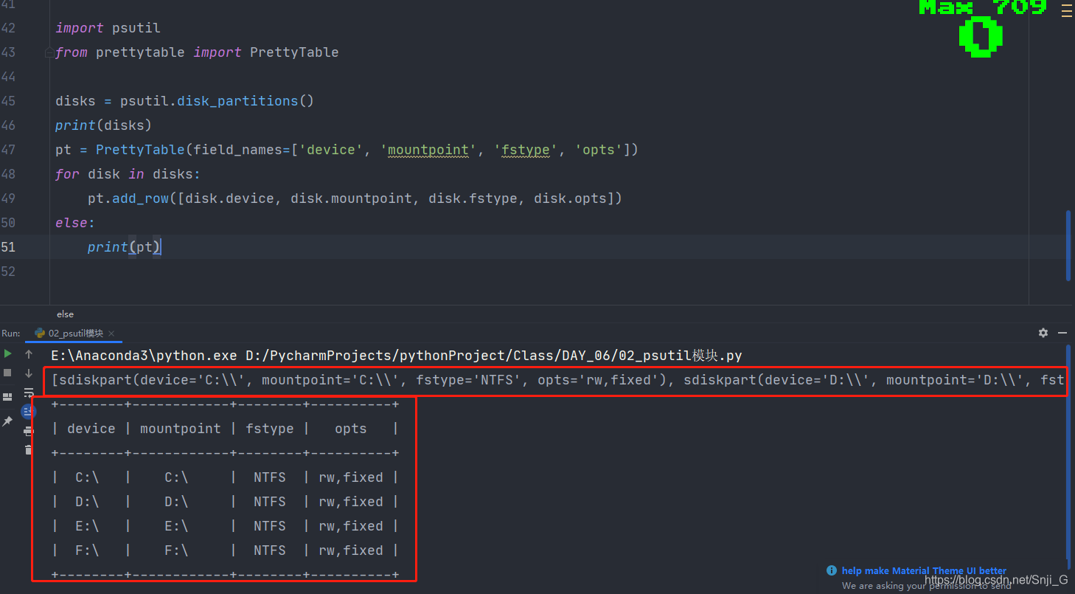Open the Run panel settings gear
Image resolution: width=1075 pixels, height=594 pixels.
(1043, 333)
